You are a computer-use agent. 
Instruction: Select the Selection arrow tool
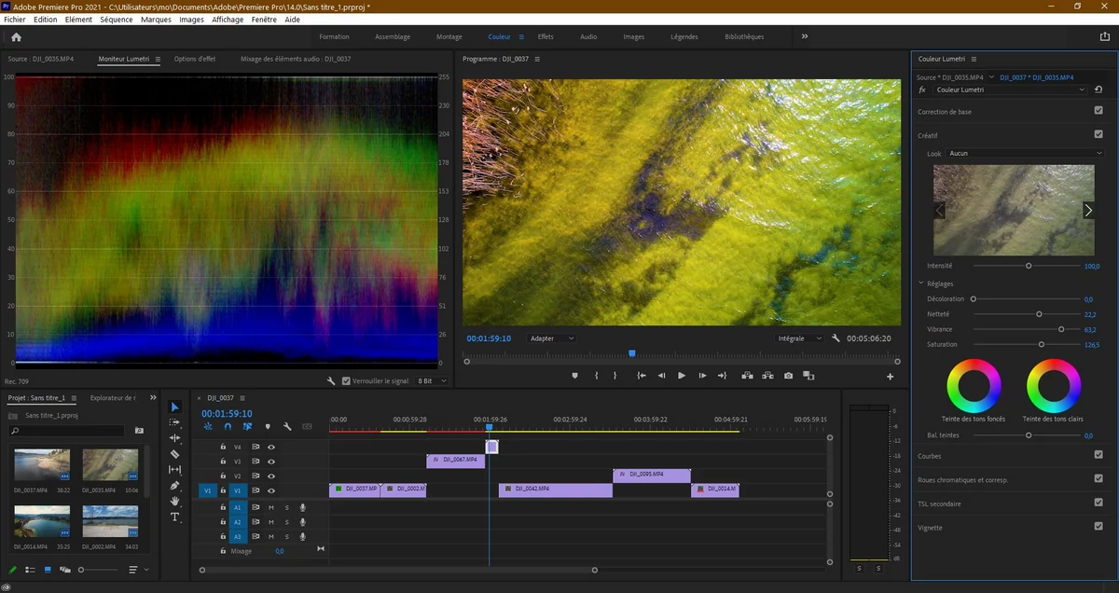(x=174, y=407)
